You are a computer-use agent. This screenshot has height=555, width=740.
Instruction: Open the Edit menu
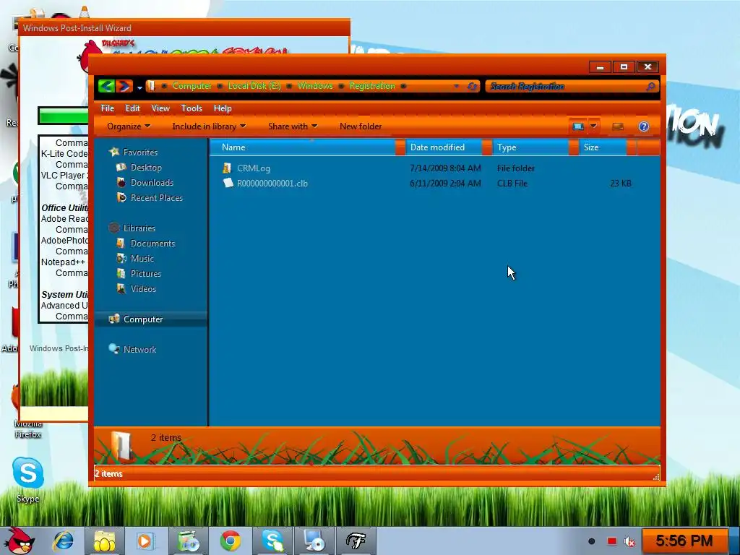[133, 108]
